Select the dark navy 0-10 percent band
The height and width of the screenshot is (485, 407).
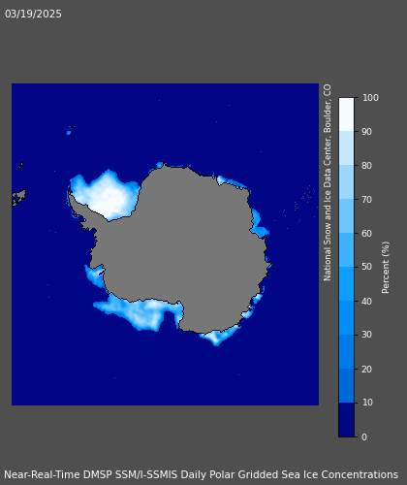click(346, 419)
